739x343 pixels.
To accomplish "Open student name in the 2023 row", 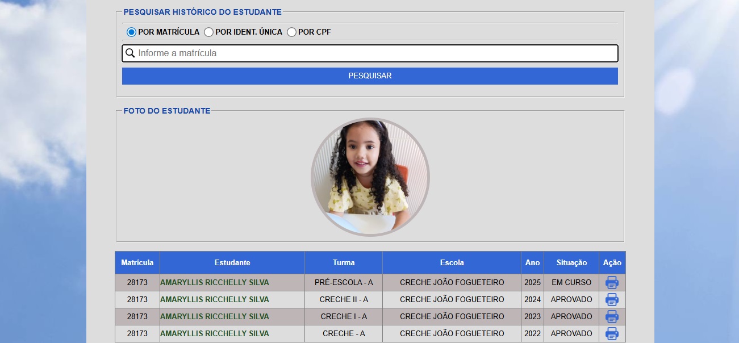I will (x=215, y=316).
